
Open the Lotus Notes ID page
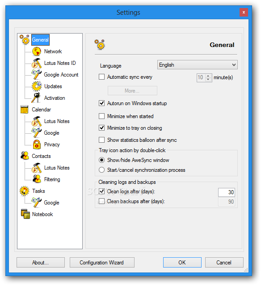(60, 63)
